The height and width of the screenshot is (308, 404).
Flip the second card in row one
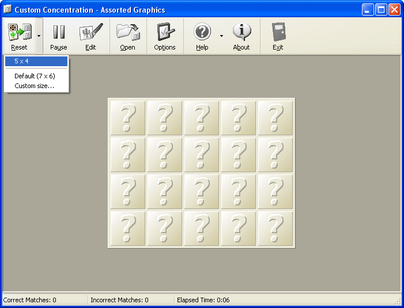pos(165,118)
